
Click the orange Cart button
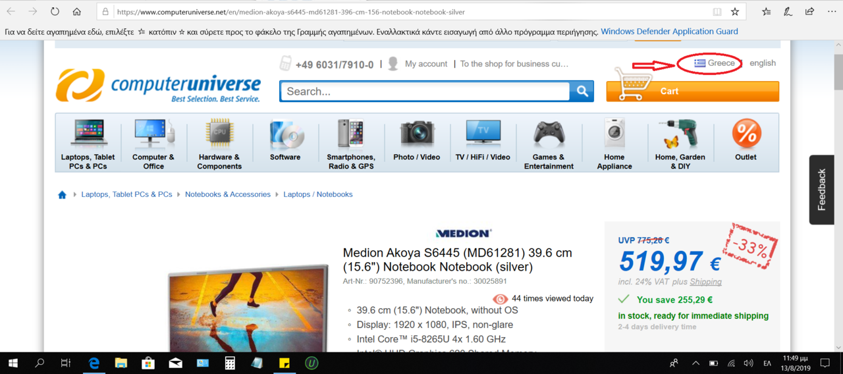[692, 92]
